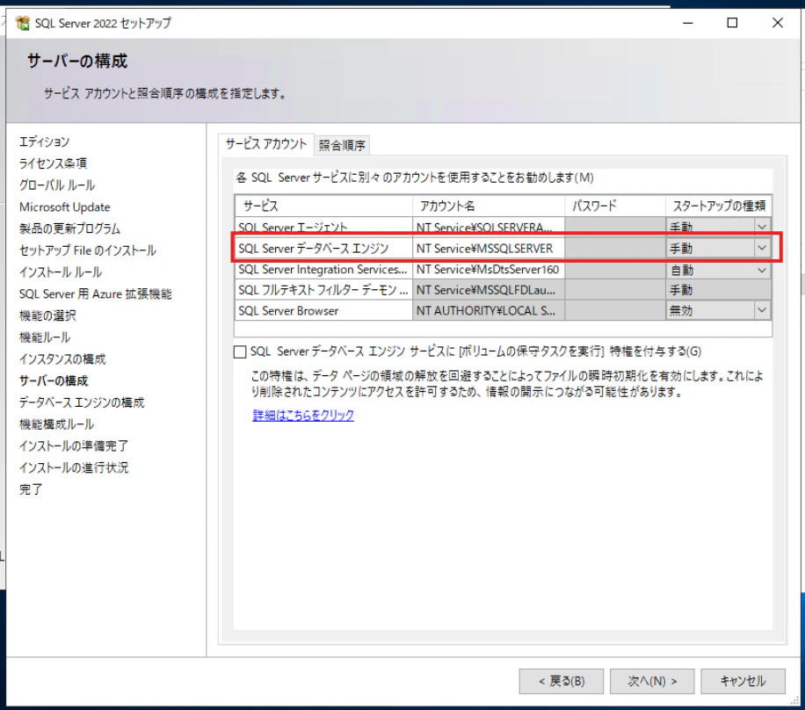Screen dimensions: 805x710
Task: Select the SQL Server Browser service cell
Action: click(324, 310)
